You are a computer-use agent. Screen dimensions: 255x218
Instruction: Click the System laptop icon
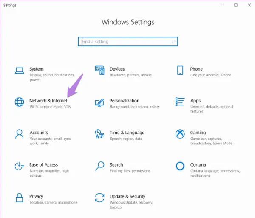pos(19,71)
